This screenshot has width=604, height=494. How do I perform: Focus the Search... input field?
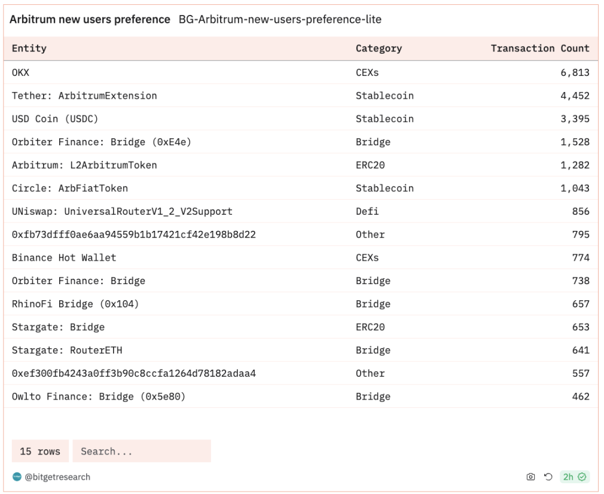(x=142, y=451)
